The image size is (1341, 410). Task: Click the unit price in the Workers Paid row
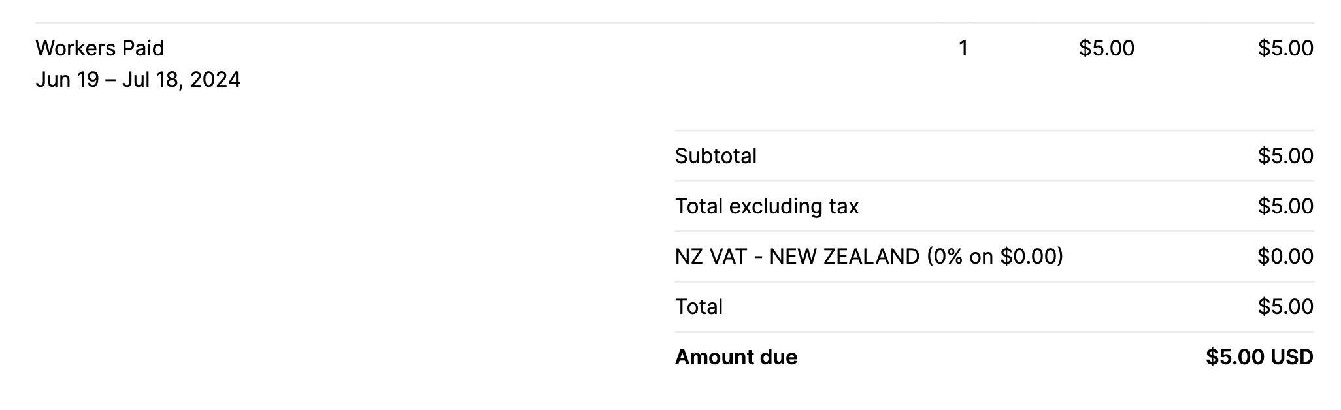tap(1106, 48)
